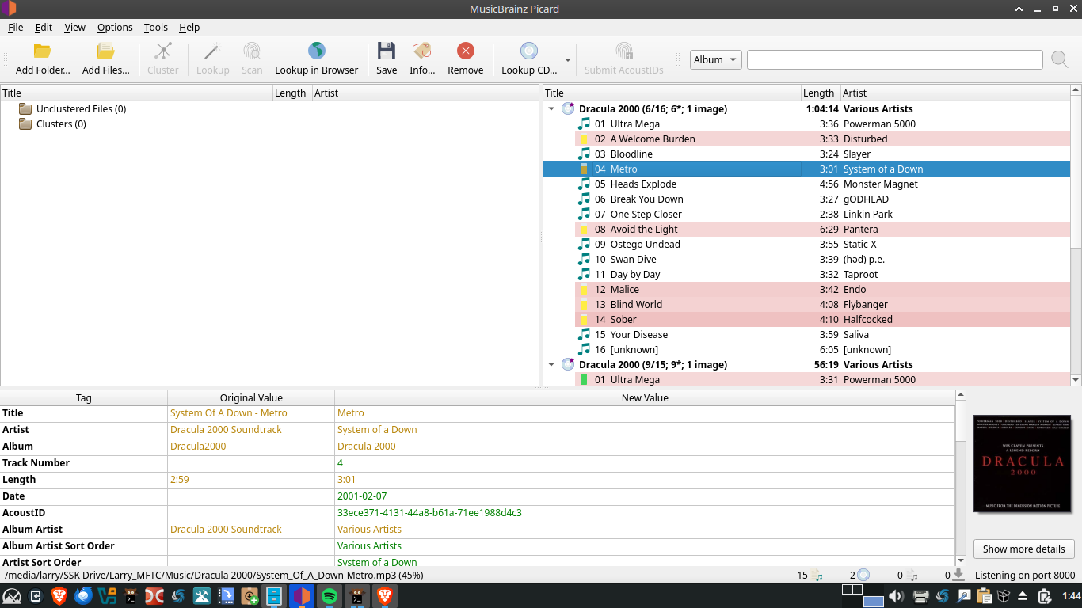Click the yellow match icon for Malice
1082x608 pixels.
click(x=585, y=290)
